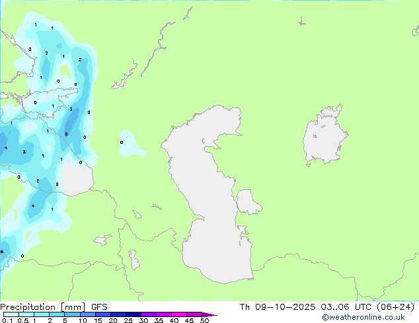Click the "35" legend label
This screenshot has width=419, height=323.
coord(159,320)
